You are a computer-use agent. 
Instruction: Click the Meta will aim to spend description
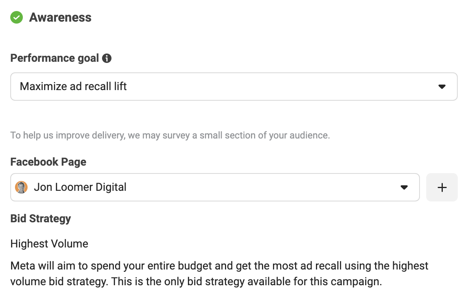219,273
